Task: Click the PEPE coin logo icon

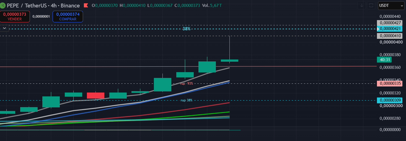Action: click(3, 6)
